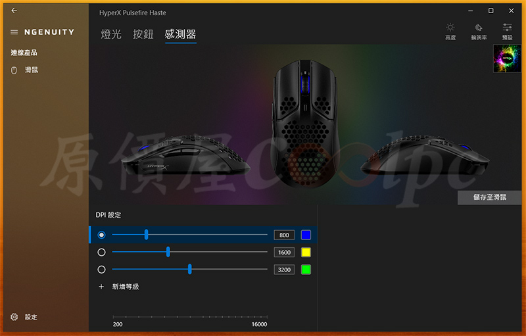
Task: Click the 滑鼠 label in sidebar
Action: point(31,70)
